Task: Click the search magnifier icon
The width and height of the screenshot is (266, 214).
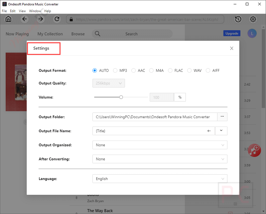Action: click(97, 34)
